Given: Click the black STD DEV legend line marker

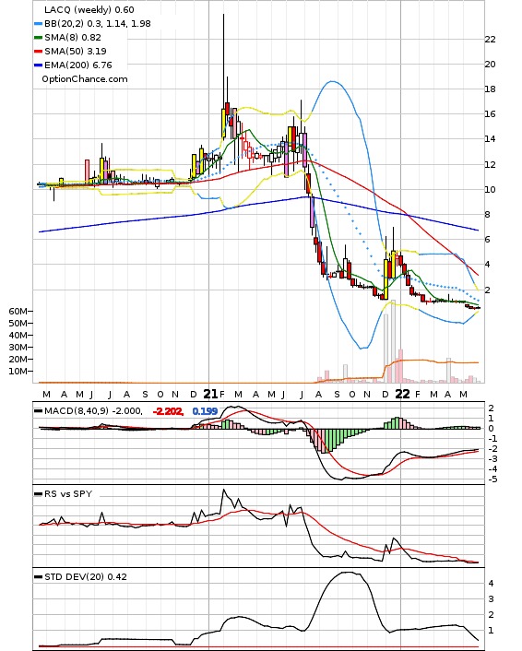Looking at the screenshot, I should pyautogui.click(x=38, y=577).
